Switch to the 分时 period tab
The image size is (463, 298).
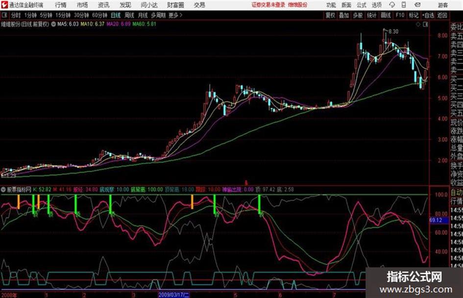pyautogui.click(x=16, y=15)
